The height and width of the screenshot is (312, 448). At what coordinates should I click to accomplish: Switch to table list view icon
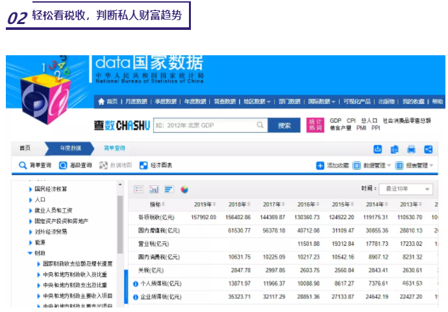[x=139, y=189]
